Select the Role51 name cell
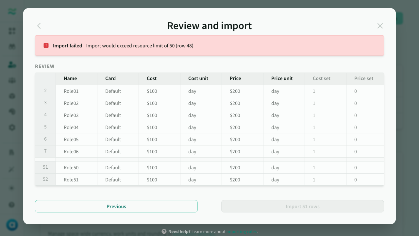419x236 pixels. [x=71, y=180]
